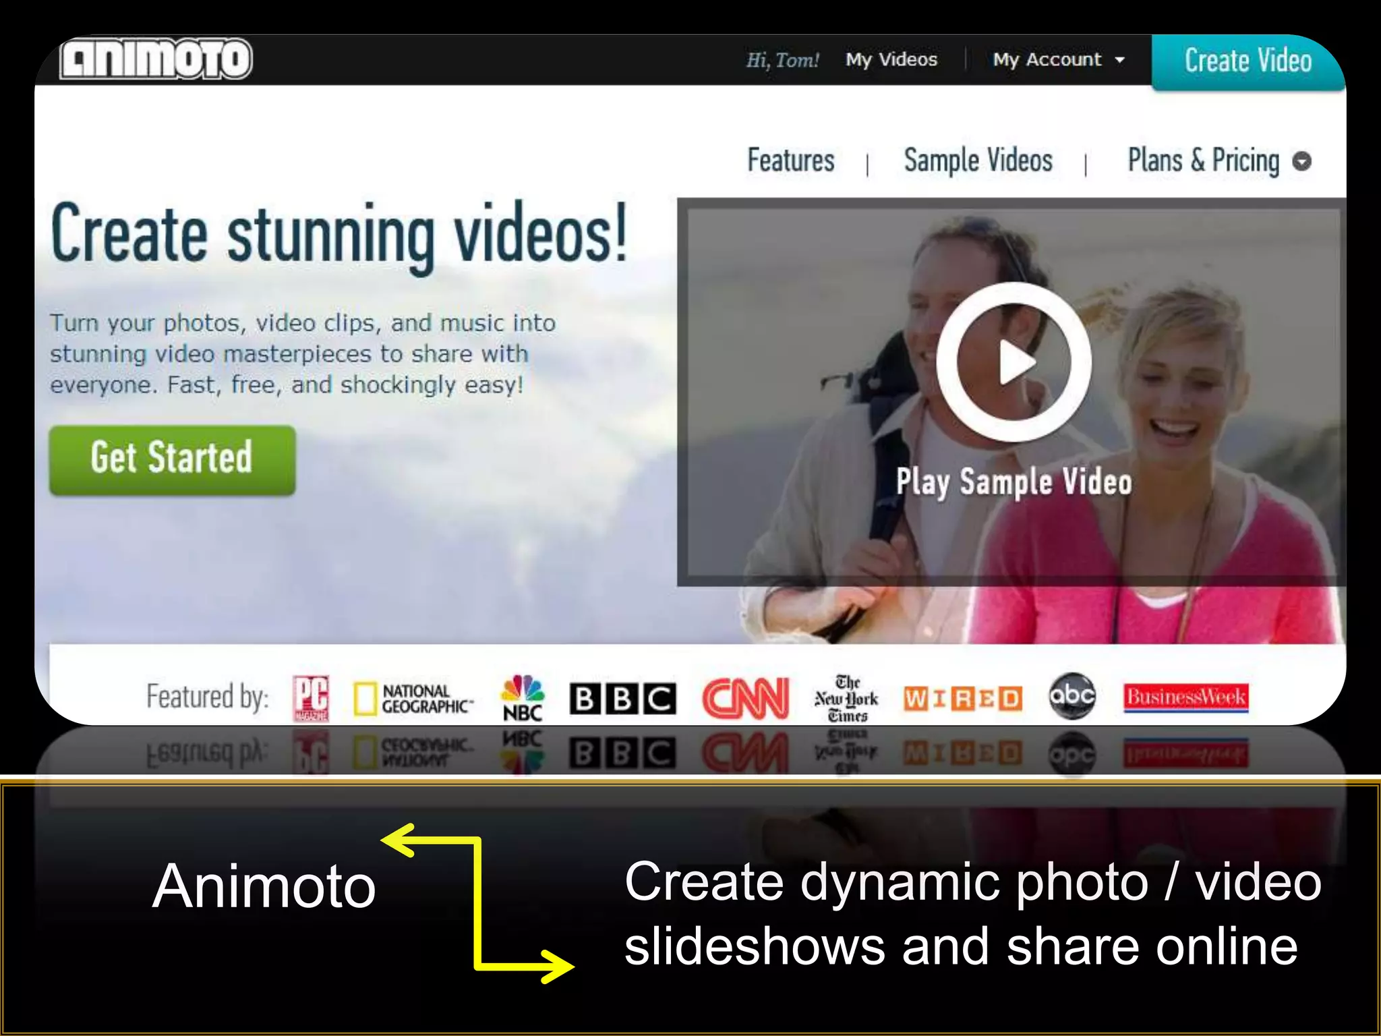
Task: Open the My Account dropdown
Action: click(1059, 59)
